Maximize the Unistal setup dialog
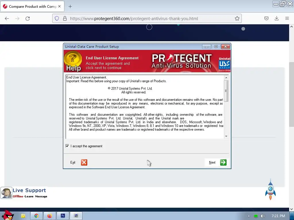The image size is (294, 220). tap(216, 47)
